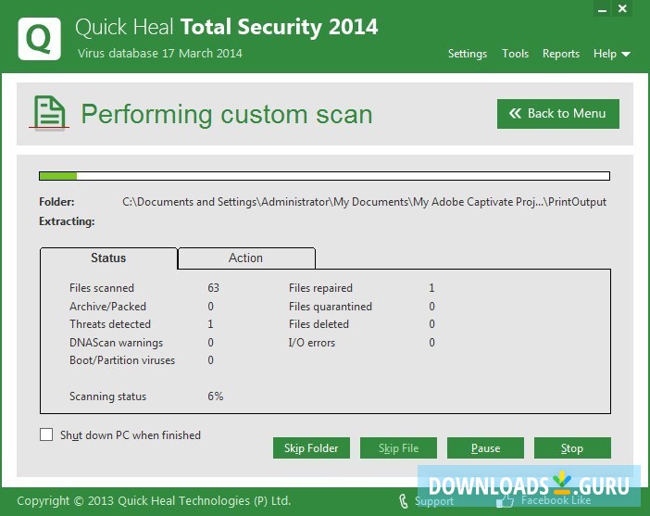Open the Tools menu
Image resolution: width=650 pixels, height=516 pixels.
pos(515,54)
